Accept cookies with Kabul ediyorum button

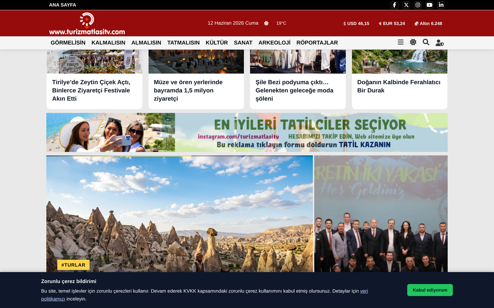pyautogui.click(x=430, y=290)
